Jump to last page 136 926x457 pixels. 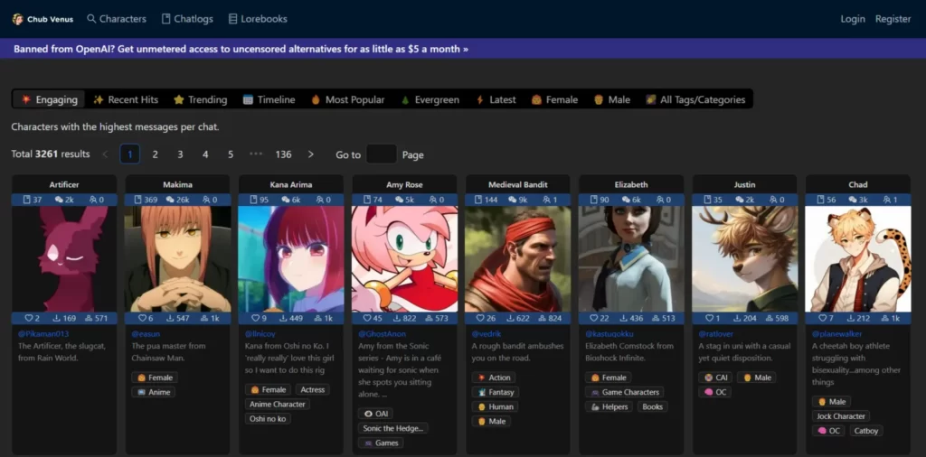coord(283,154)
